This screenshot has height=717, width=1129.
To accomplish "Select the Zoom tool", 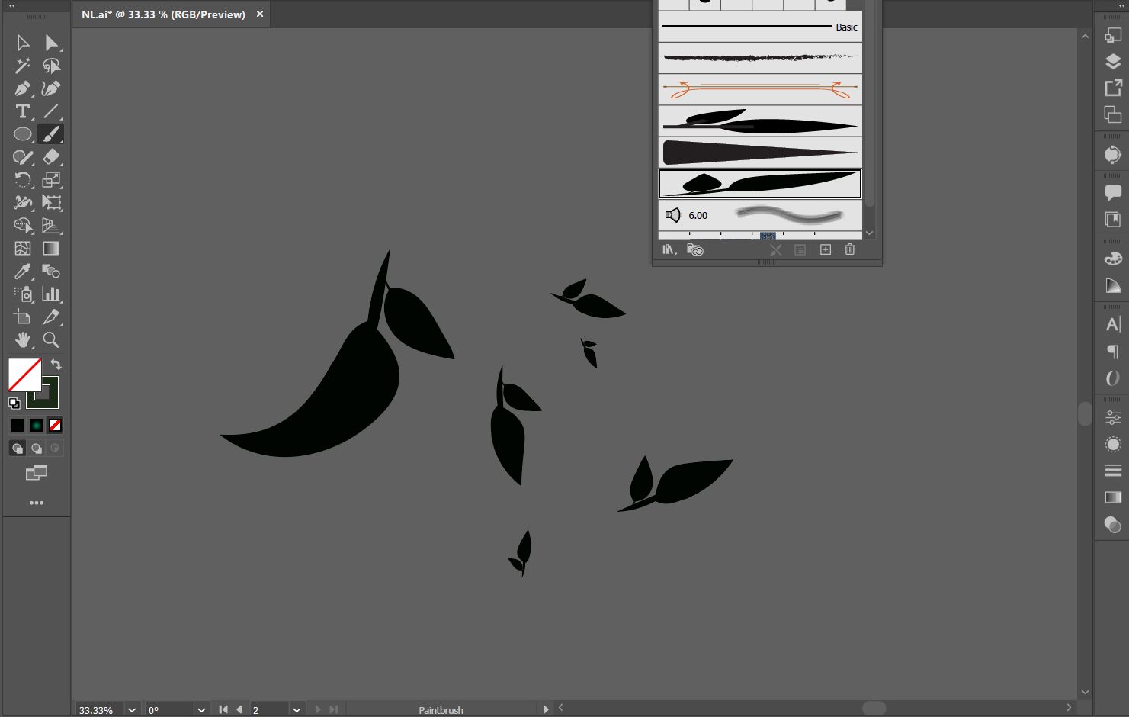I will (x=51, y=340).
